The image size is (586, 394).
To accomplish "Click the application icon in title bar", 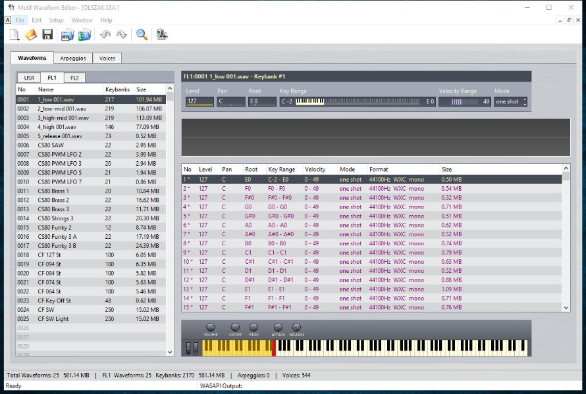I will [x=11, y=7].
